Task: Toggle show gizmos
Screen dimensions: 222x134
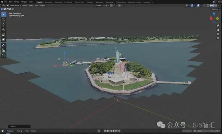Action: coord(192,6)
